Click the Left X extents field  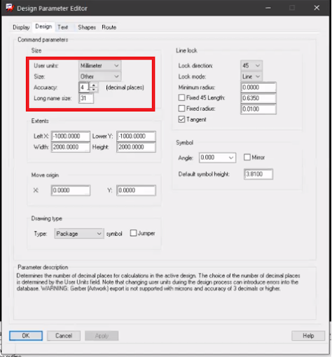click(x=71, y=136)
